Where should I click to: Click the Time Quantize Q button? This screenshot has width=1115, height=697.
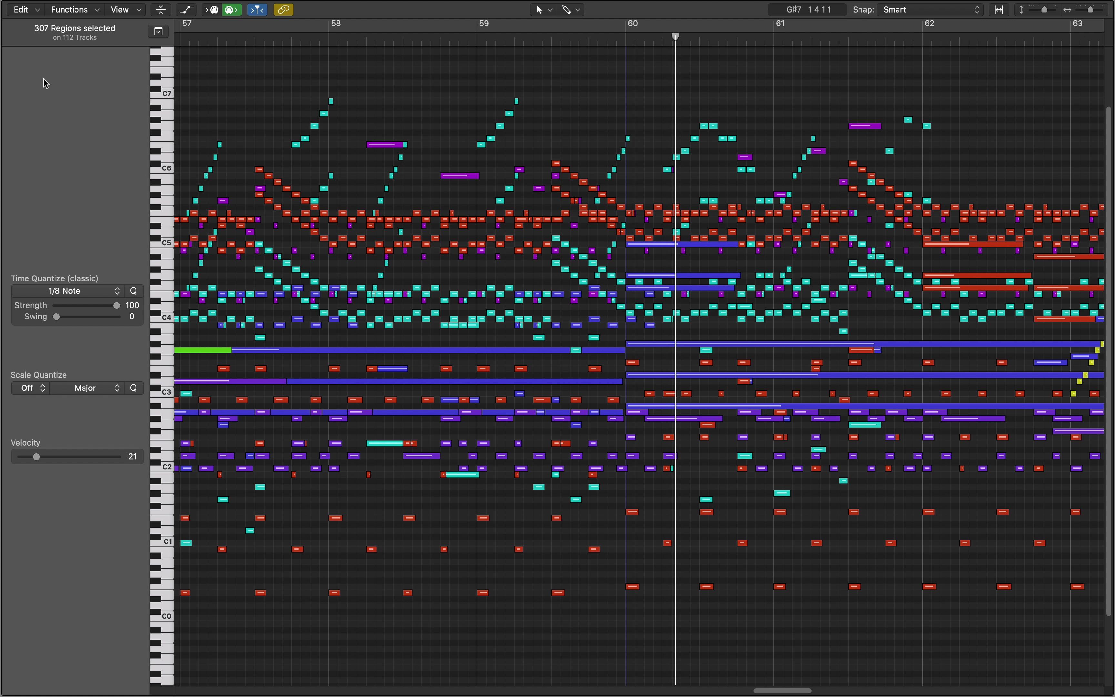pyautogui.click(x=134, y=291)
